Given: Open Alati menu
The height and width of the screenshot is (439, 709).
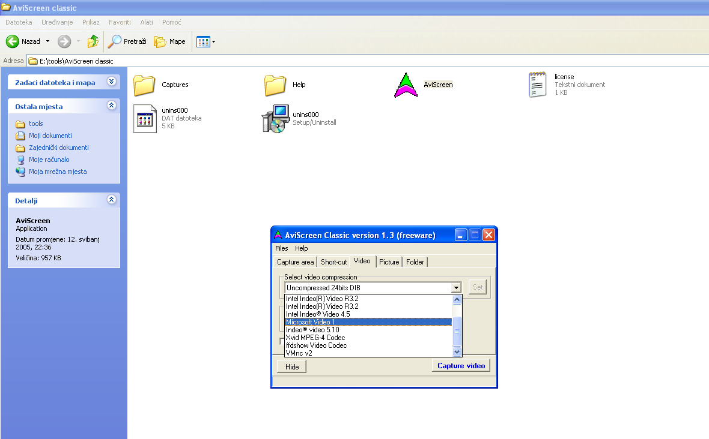Looking at the screenshot, I should (x=147, y=22).
